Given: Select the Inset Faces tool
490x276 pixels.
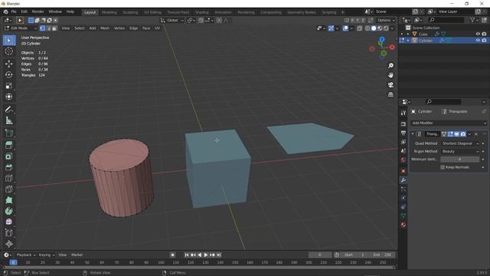Looking at the screenshot, I should tap(9, 156).
